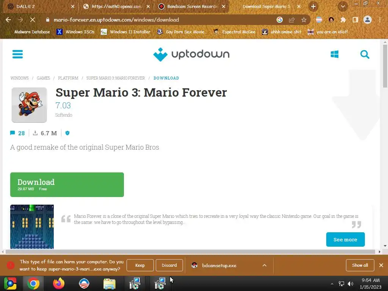Screen dimensions: 388x291
Task: Open the you are an idiot! bookmark
Action: [328, 32]
